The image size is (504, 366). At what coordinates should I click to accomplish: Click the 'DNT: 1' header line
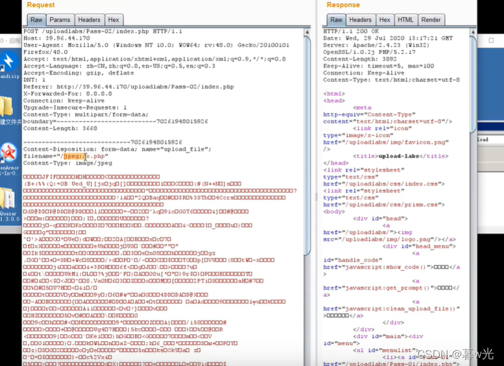coord(34,80)
